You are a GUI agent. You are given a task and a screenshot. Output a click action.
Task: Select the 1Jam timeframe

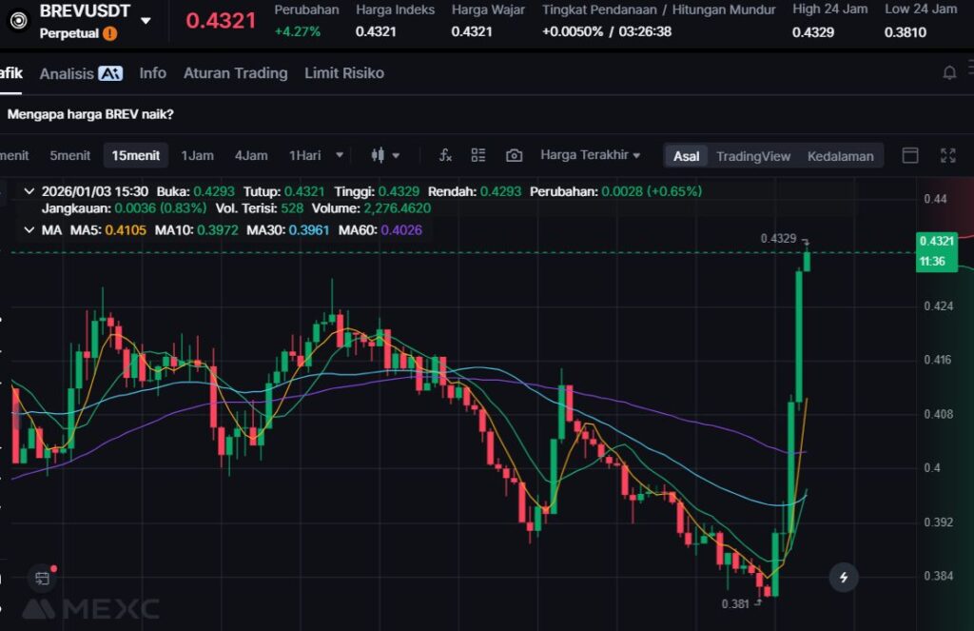coord(197,155)
